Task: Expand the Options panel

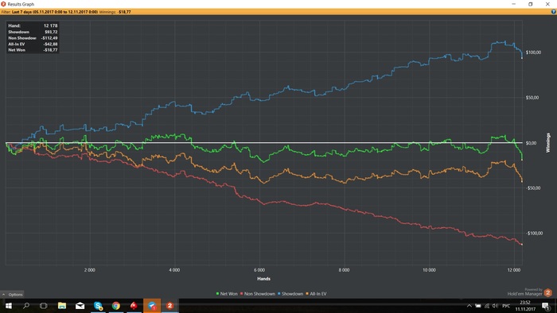Action: (12, 294)
